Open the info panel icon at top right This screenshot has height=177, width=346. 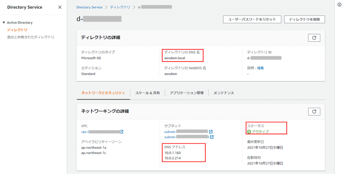340,5
